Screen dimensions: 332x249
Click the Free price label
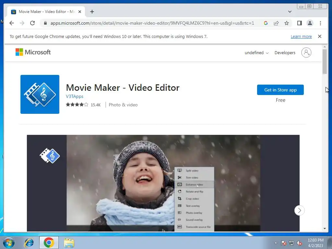coord(280,100)
